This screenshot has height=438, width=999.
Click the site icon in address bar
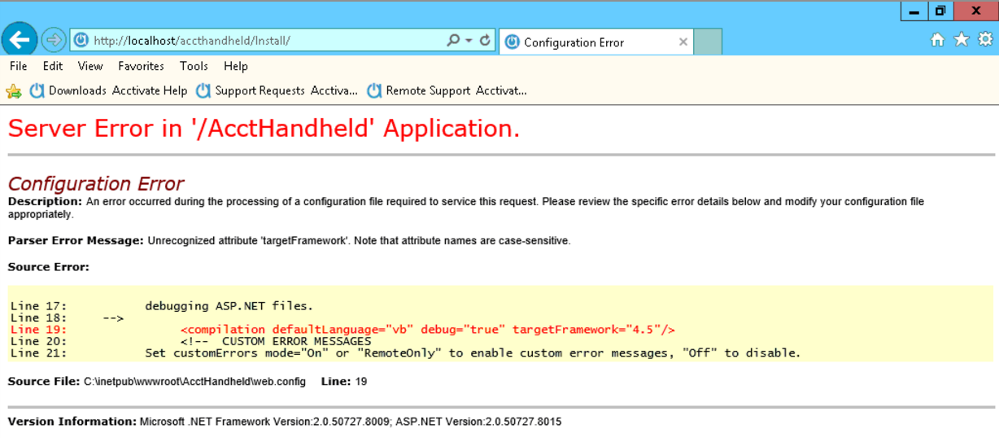(81, 40)
